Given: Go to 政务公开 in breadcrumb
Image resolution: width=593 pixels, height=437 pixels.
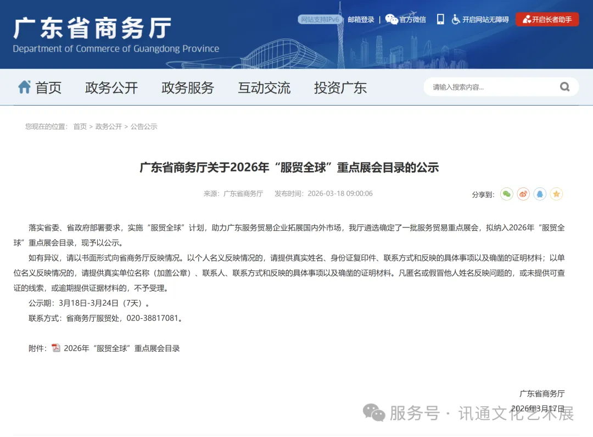Looking at the screenshot, I should pos(109,126).
